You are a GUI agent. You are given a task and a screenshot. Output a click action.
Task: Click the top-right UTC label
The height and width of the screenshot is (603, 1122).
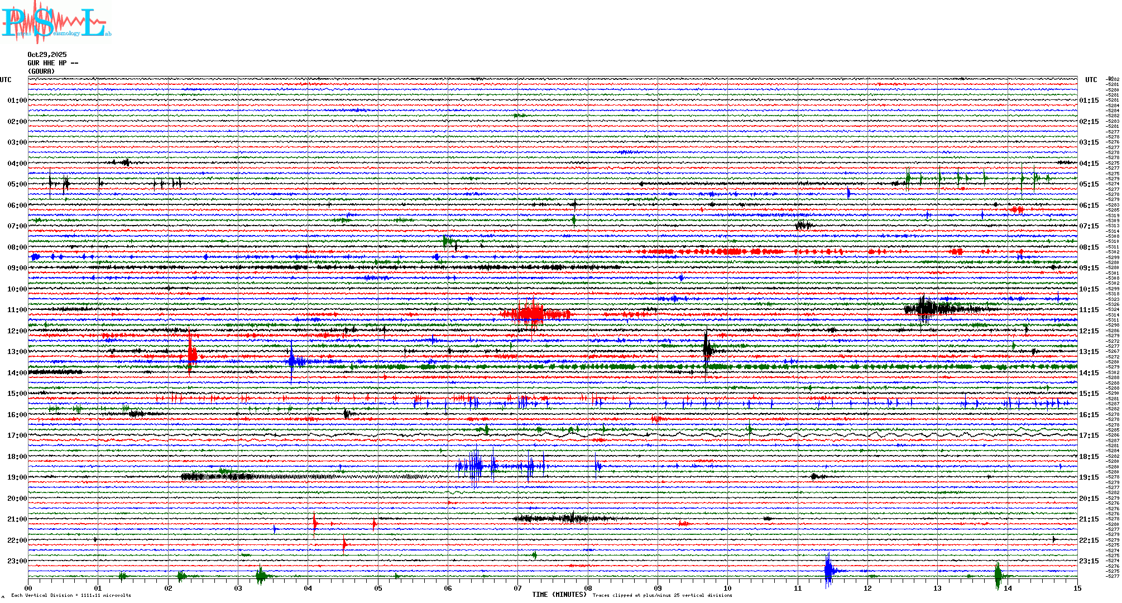(x=1091, y=80)
